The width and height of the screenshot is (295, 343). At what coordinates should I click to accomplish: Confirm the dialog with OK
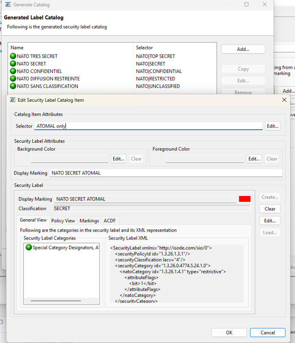(229, 332)
